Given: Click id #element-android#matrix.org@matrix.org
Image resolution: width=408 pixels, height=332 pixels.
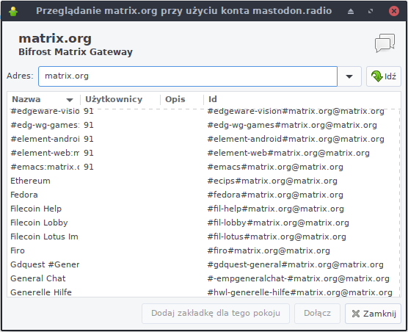Looking at the screenshot, I should tap(296, 139).
